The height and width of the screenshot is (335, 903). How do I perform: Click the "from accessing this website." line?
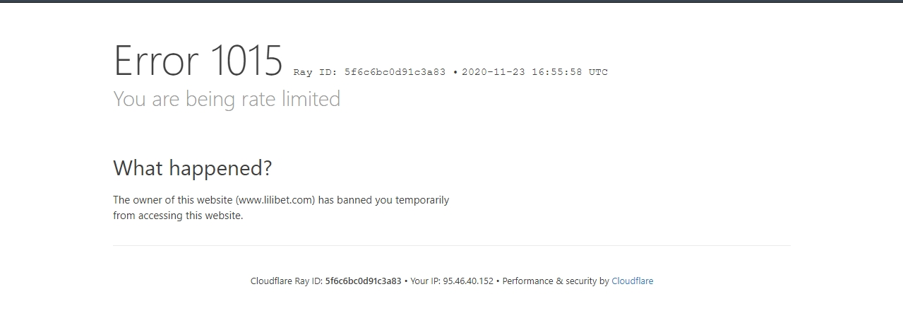(178, 216)
